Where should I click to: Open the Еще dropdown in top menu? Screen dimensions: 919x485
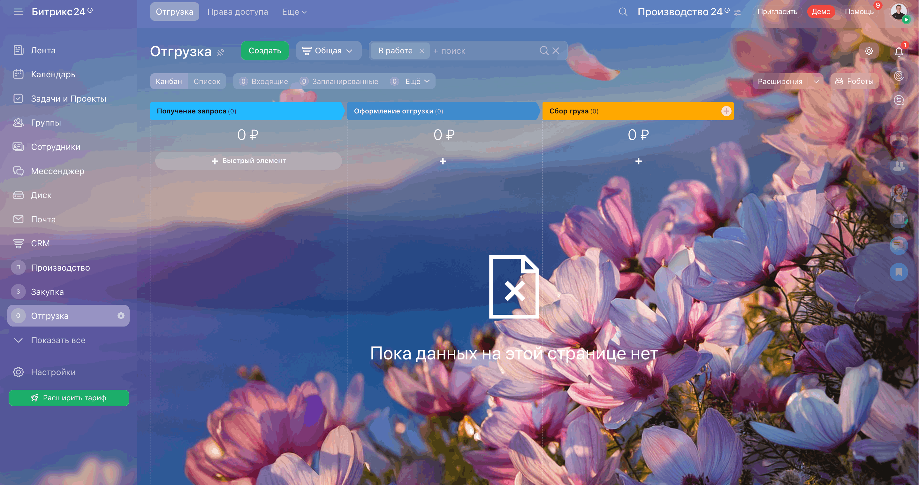294,12
